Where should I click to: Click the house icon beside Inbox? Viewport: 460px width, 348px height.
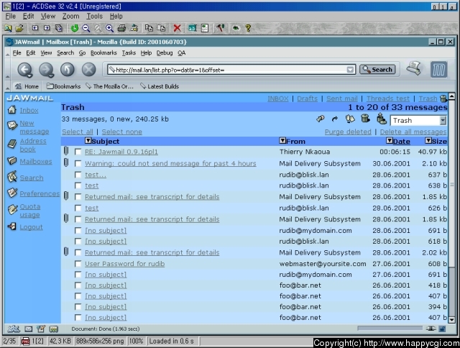(x=12, y=110)
